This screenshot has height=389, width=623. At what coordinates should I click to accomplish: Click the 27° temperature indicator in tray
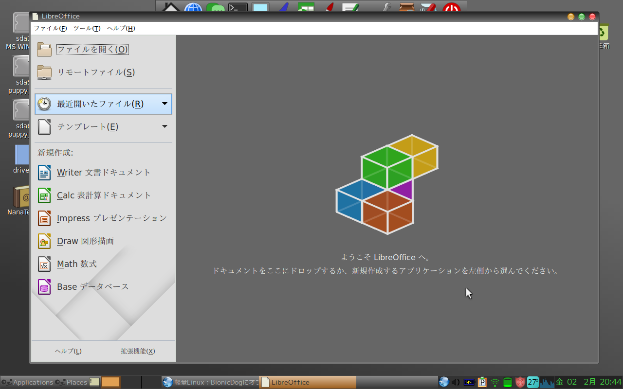coord(533,382)
